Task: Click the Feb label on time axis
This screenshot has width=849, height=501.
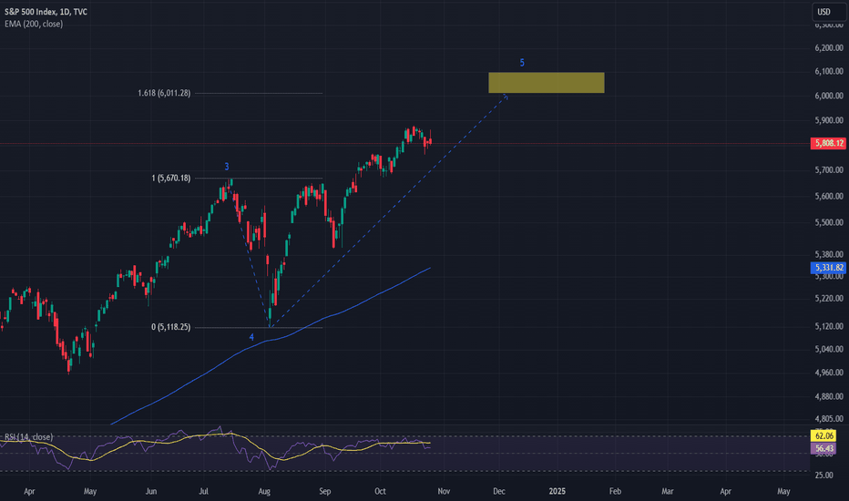Action: [615, 492]
